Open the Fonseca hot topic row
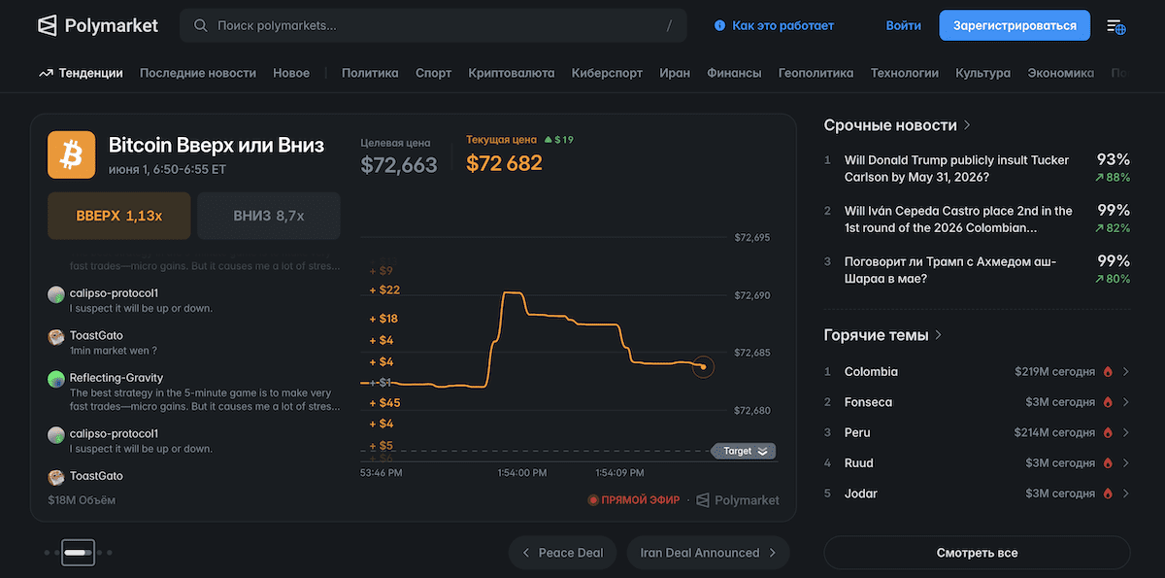This screenshot has width=1165, height=578. (977, 402)
